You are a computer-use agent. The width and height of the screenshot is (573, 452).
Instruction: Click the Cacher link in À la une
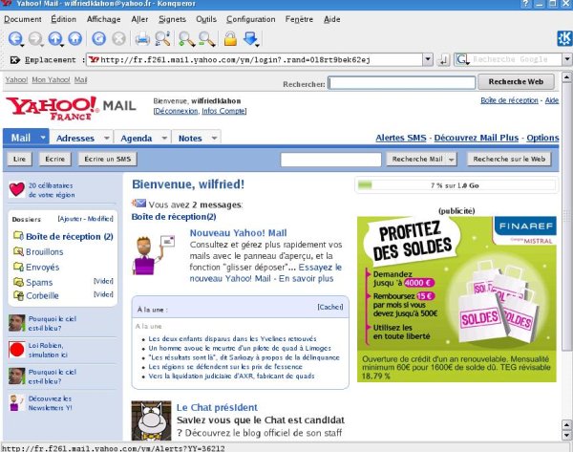click(330, 307)
